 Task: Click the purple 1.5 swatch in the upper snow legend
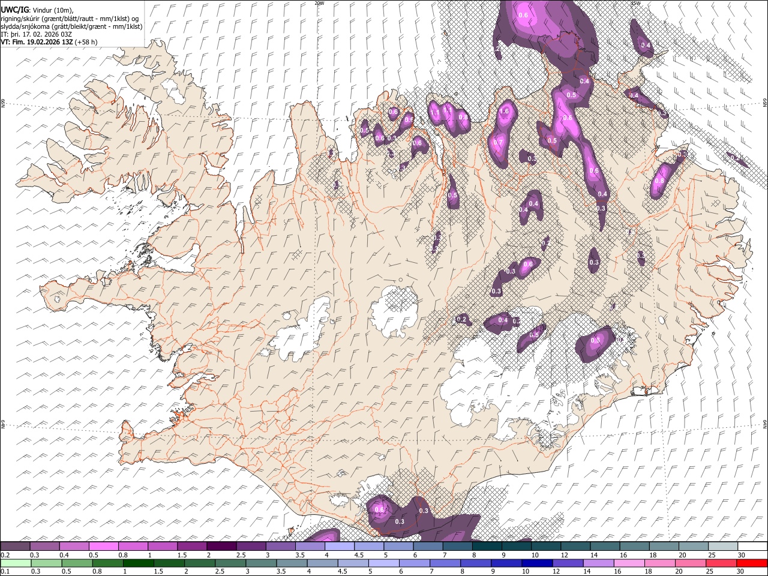192,546
